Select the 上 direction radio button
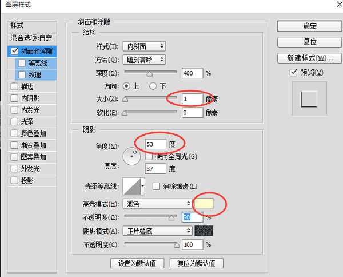343x277 pixels. click(126, 86)
